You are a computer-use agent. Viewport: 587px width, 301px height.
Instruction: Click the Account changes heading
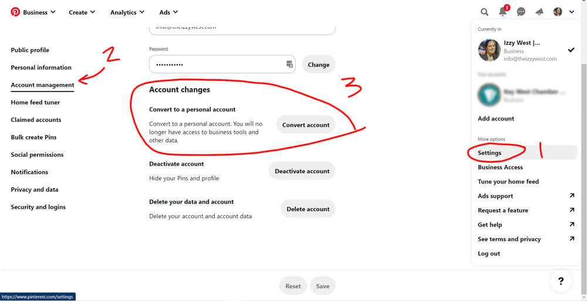pyautogui.click(x=179, y=89)
